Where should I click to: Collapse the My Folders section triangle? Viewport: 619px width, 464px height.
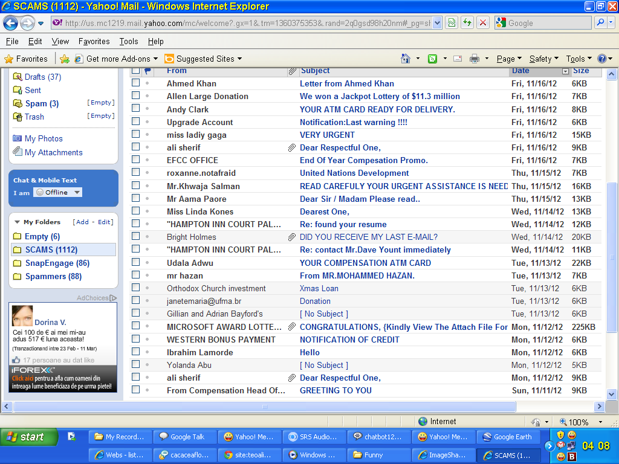point(17,222)
